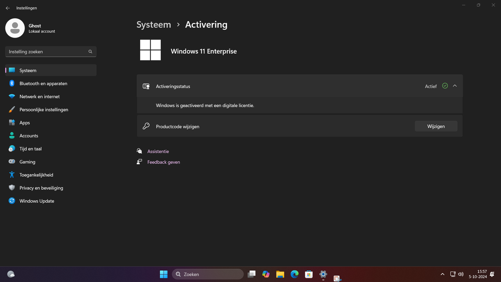The image size is (501, 282).
Task: Select Apps in the sidebar
Action: (x=51, y=123)
